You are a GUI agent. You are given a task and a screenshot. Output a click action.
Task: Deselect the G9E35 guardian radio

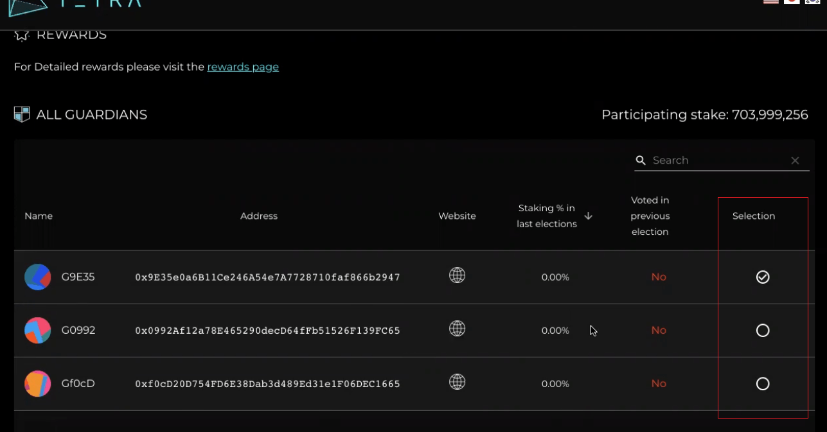pyautogui.click(x=763, y=277)
